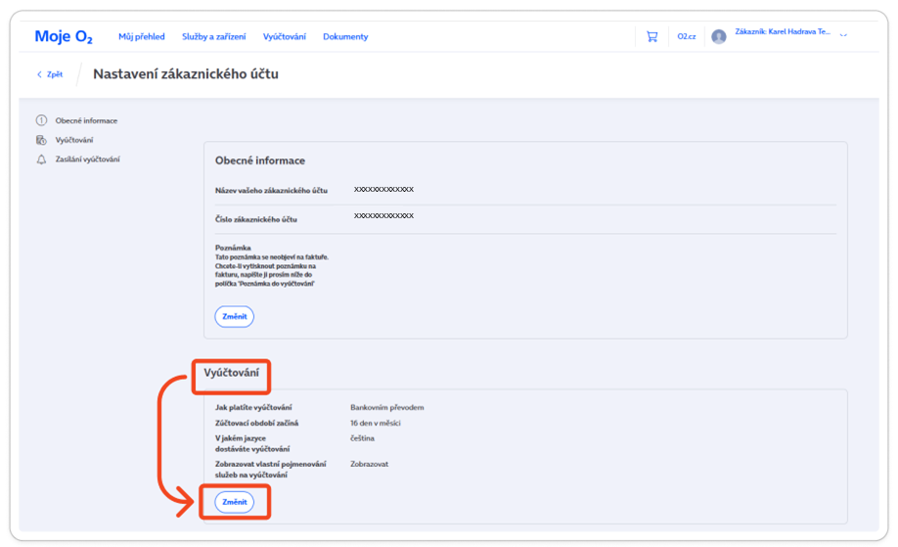Click the user avatar icon
Screen dimensions: 898x547
pos(719,37)
